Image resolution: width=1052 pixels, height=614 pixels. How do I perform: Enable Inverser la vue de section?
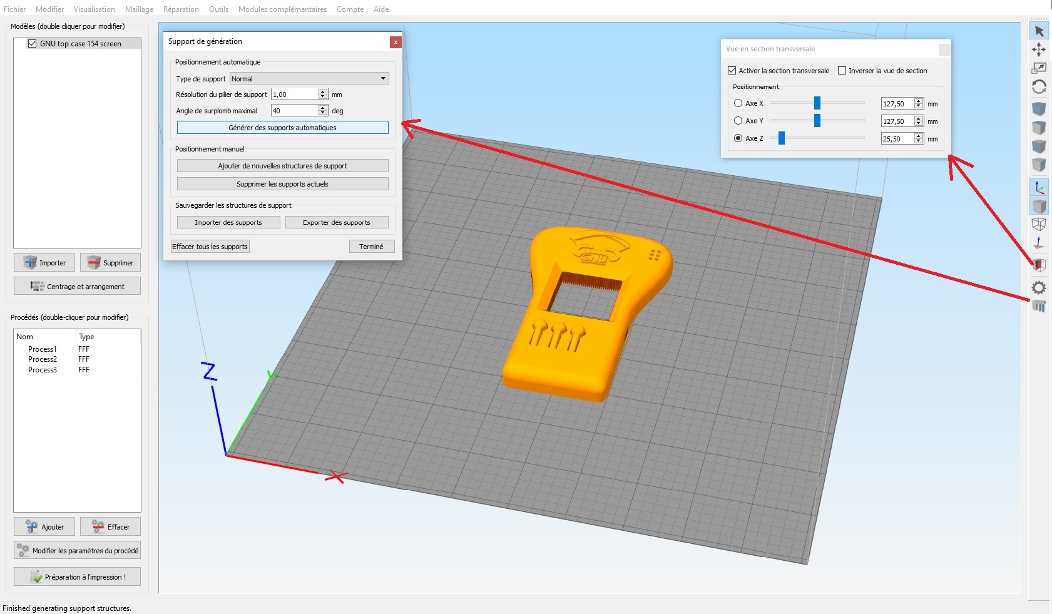[842, 71]
